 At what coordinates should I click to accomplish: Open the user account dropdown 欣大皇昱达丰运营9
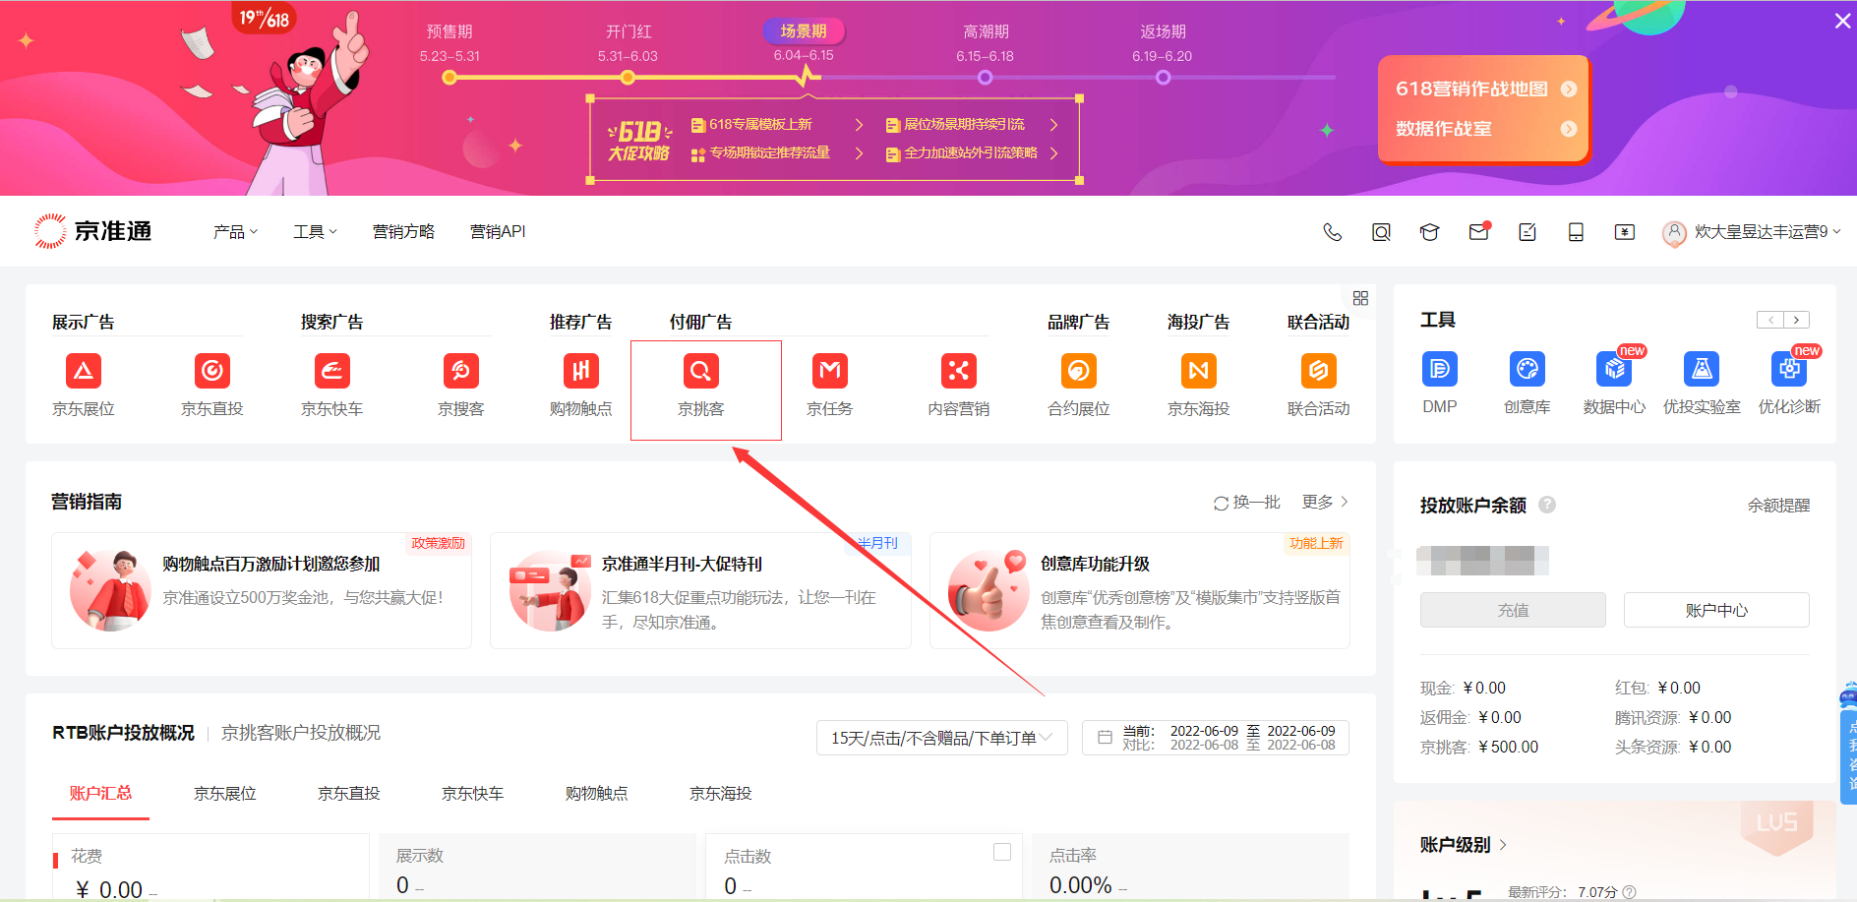coord(1752,232)
